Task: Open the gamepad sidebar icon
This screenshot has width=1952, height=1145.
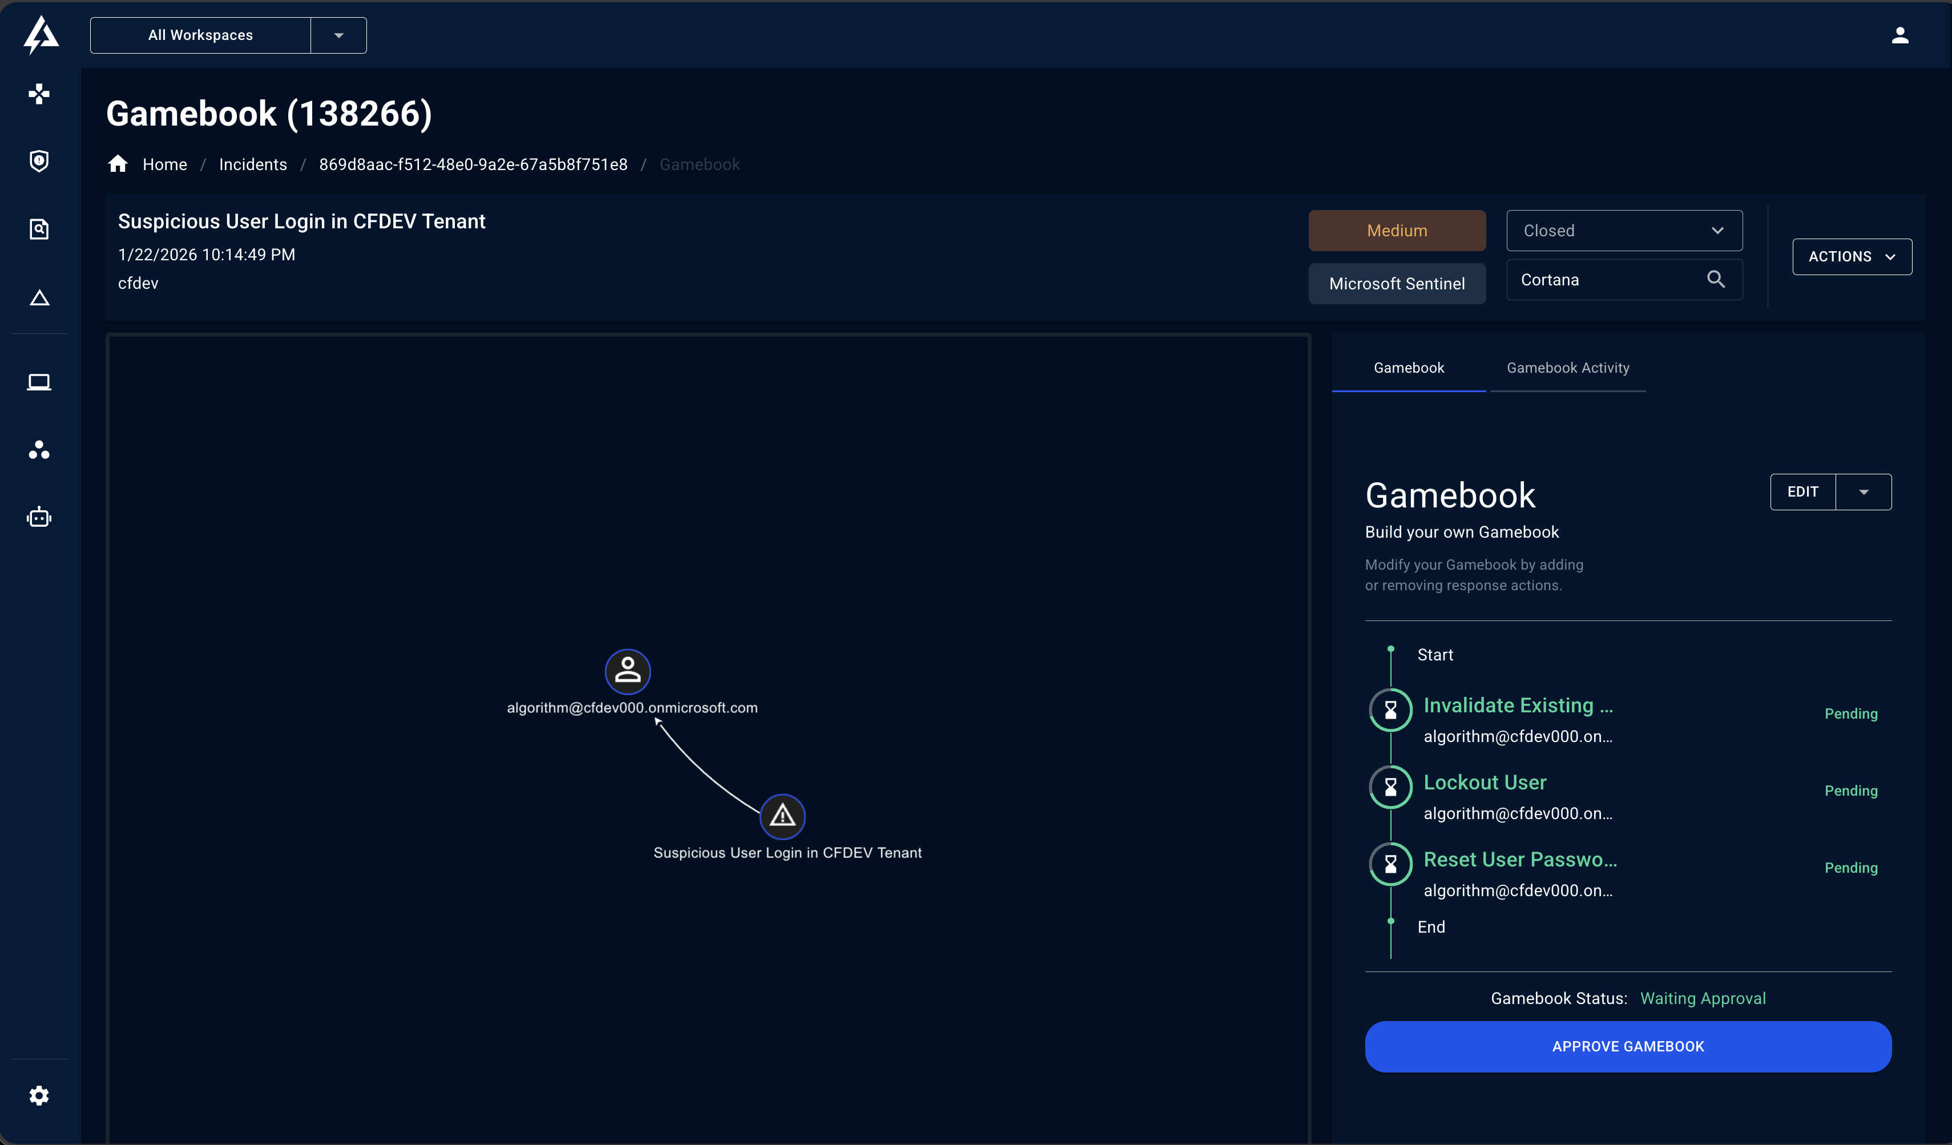Action: point(39,94)
